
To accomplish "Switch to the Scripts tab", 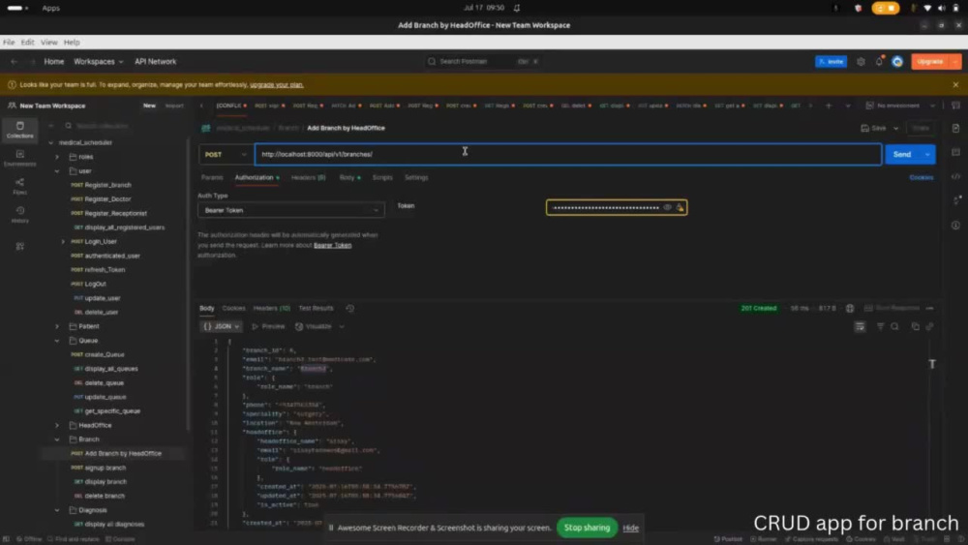I will (382, 178).
